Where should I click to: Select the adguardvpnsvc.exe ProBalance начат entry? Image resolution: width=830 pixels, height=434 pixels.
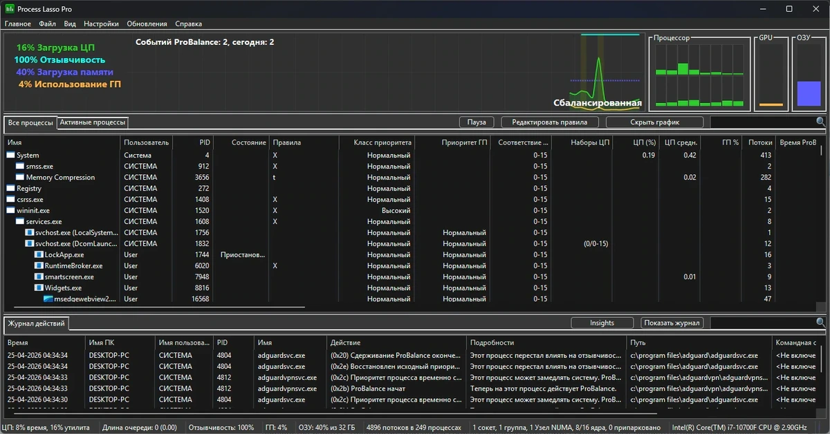(x=412, y=388)
